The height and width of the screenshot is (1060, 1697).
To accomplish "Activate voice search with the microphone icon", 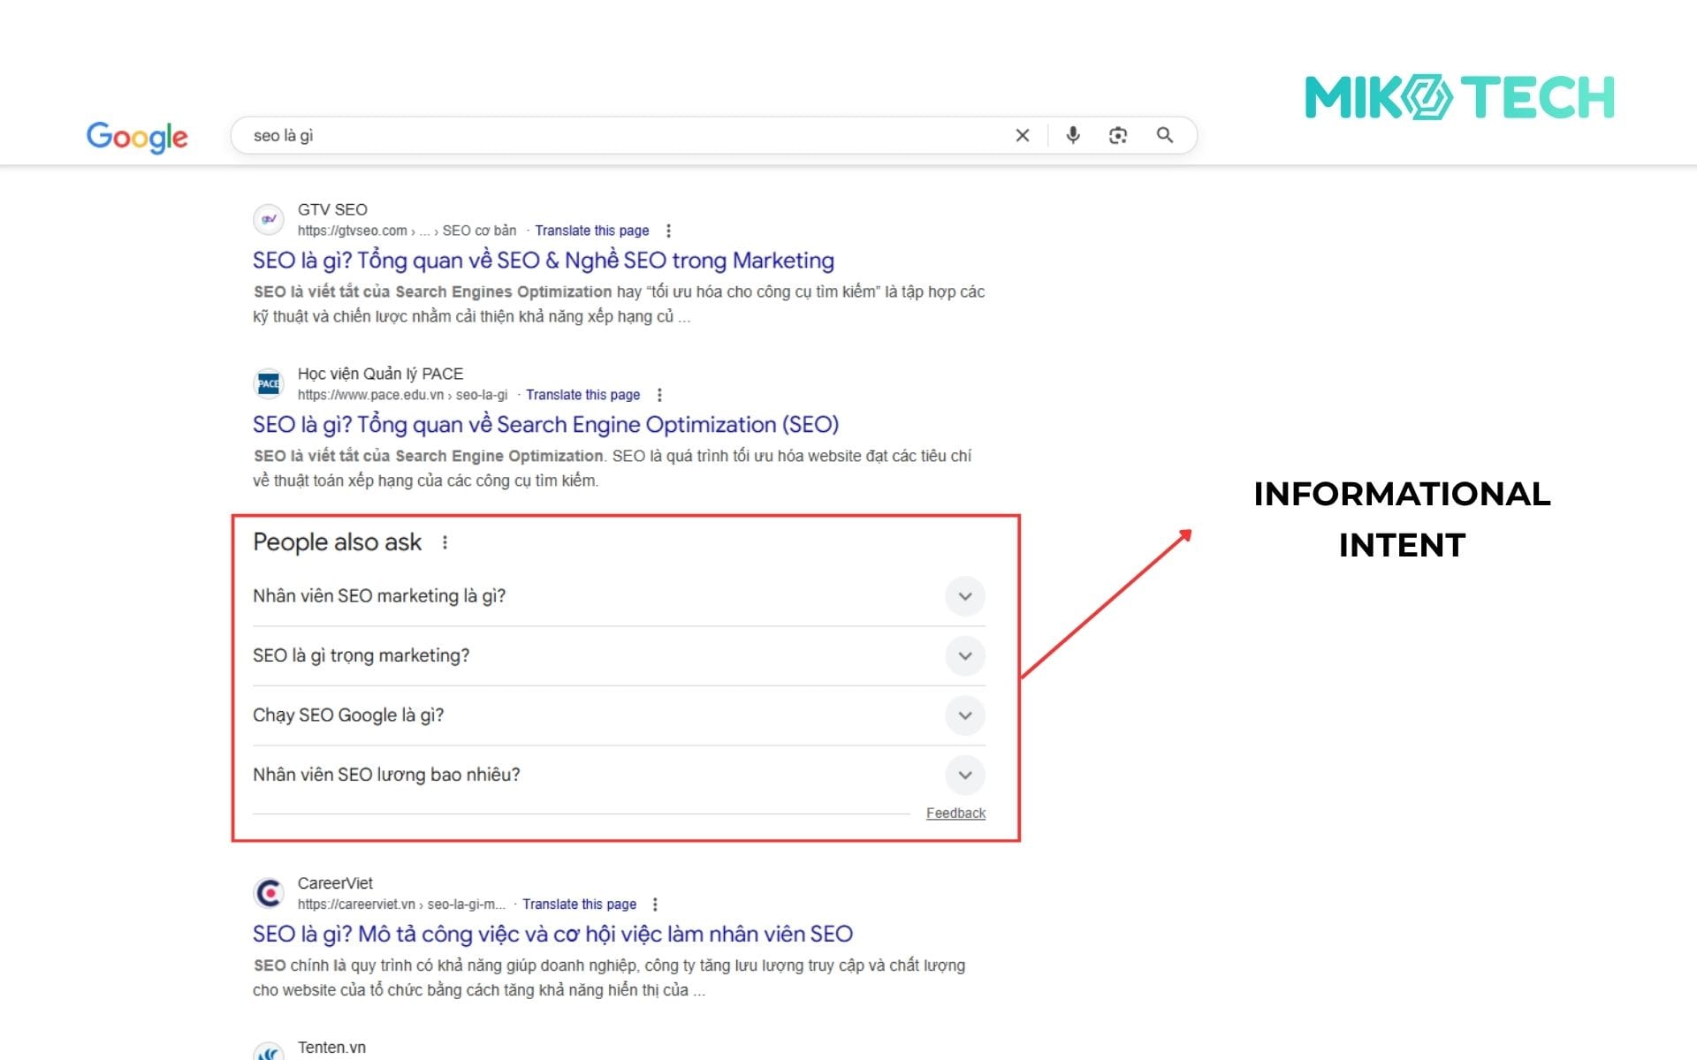I will pos(1073,135).
